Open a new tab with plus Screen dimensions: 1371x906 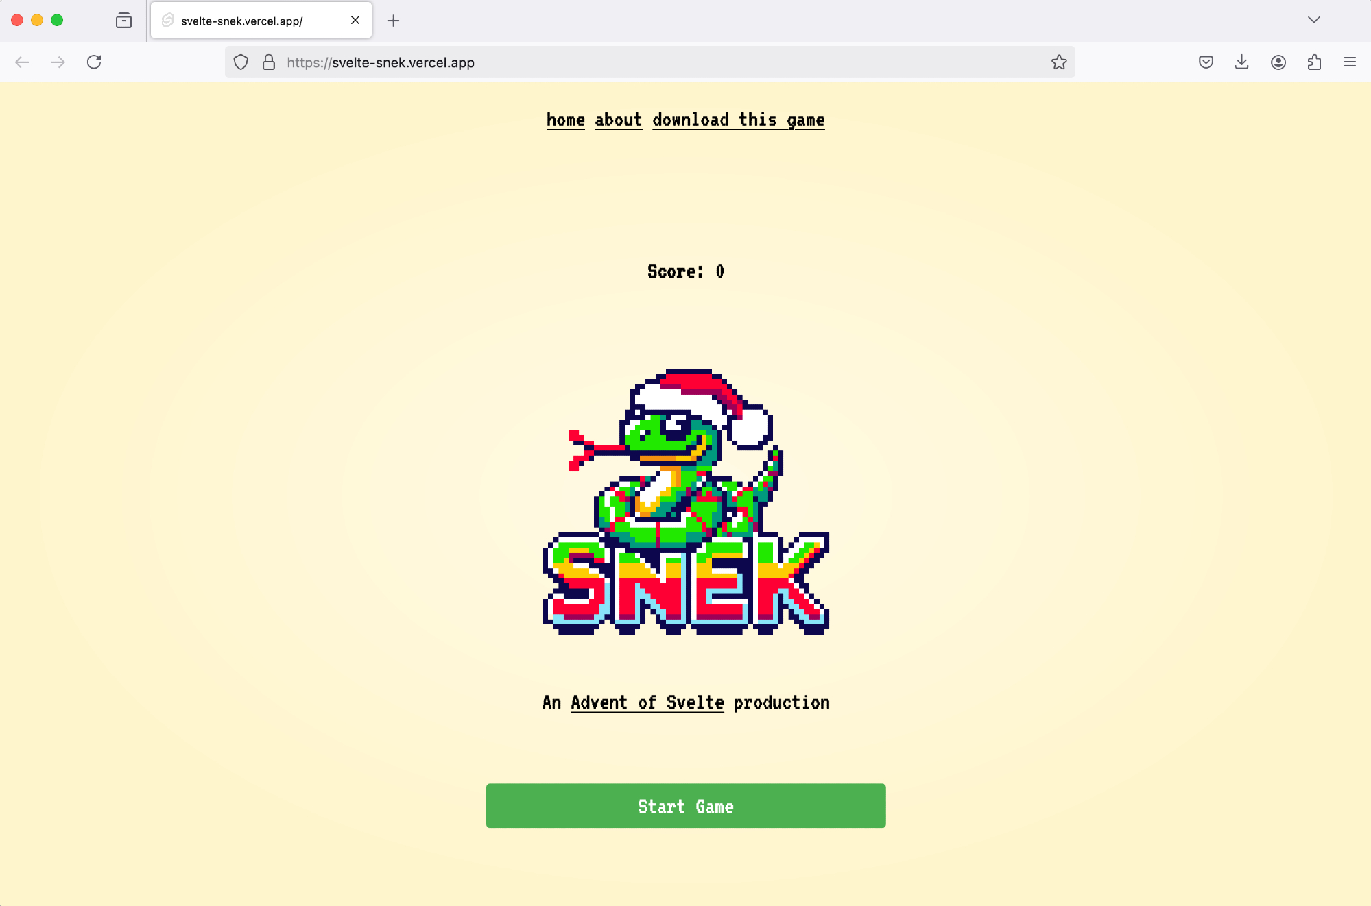click(x=393, y=21)
